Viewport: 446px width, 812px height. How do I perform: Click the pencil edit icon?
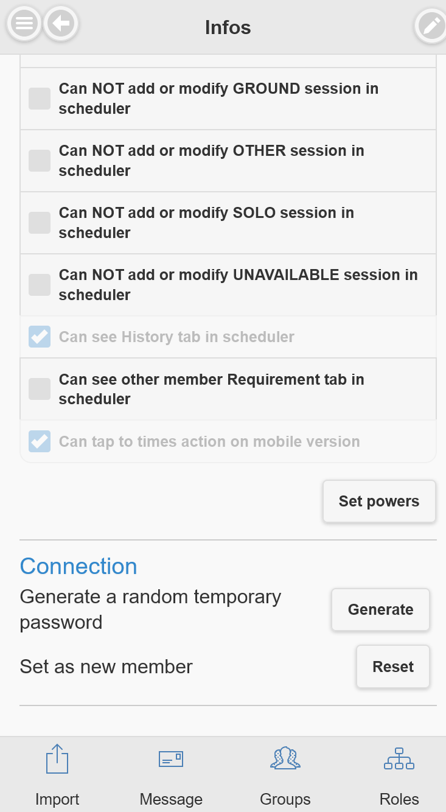(x=431, y=26)
